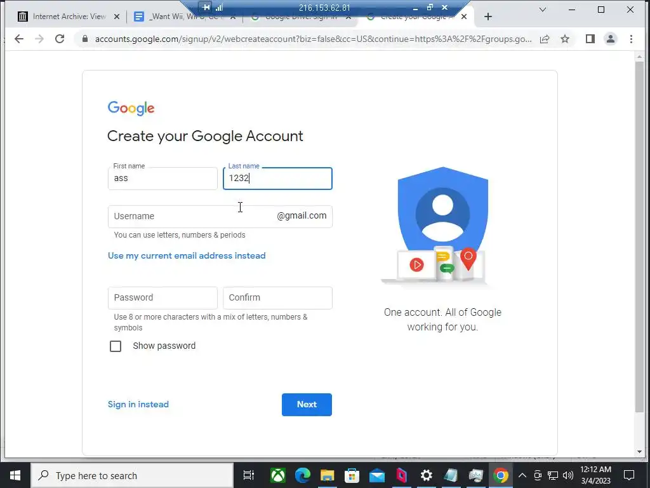Expand the tab search chevron
650x488 pixels.
point(542,10)
